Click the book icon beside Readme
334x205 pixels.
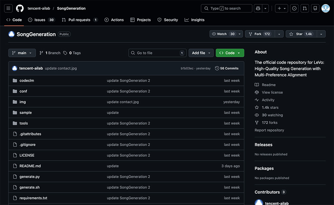257,85
